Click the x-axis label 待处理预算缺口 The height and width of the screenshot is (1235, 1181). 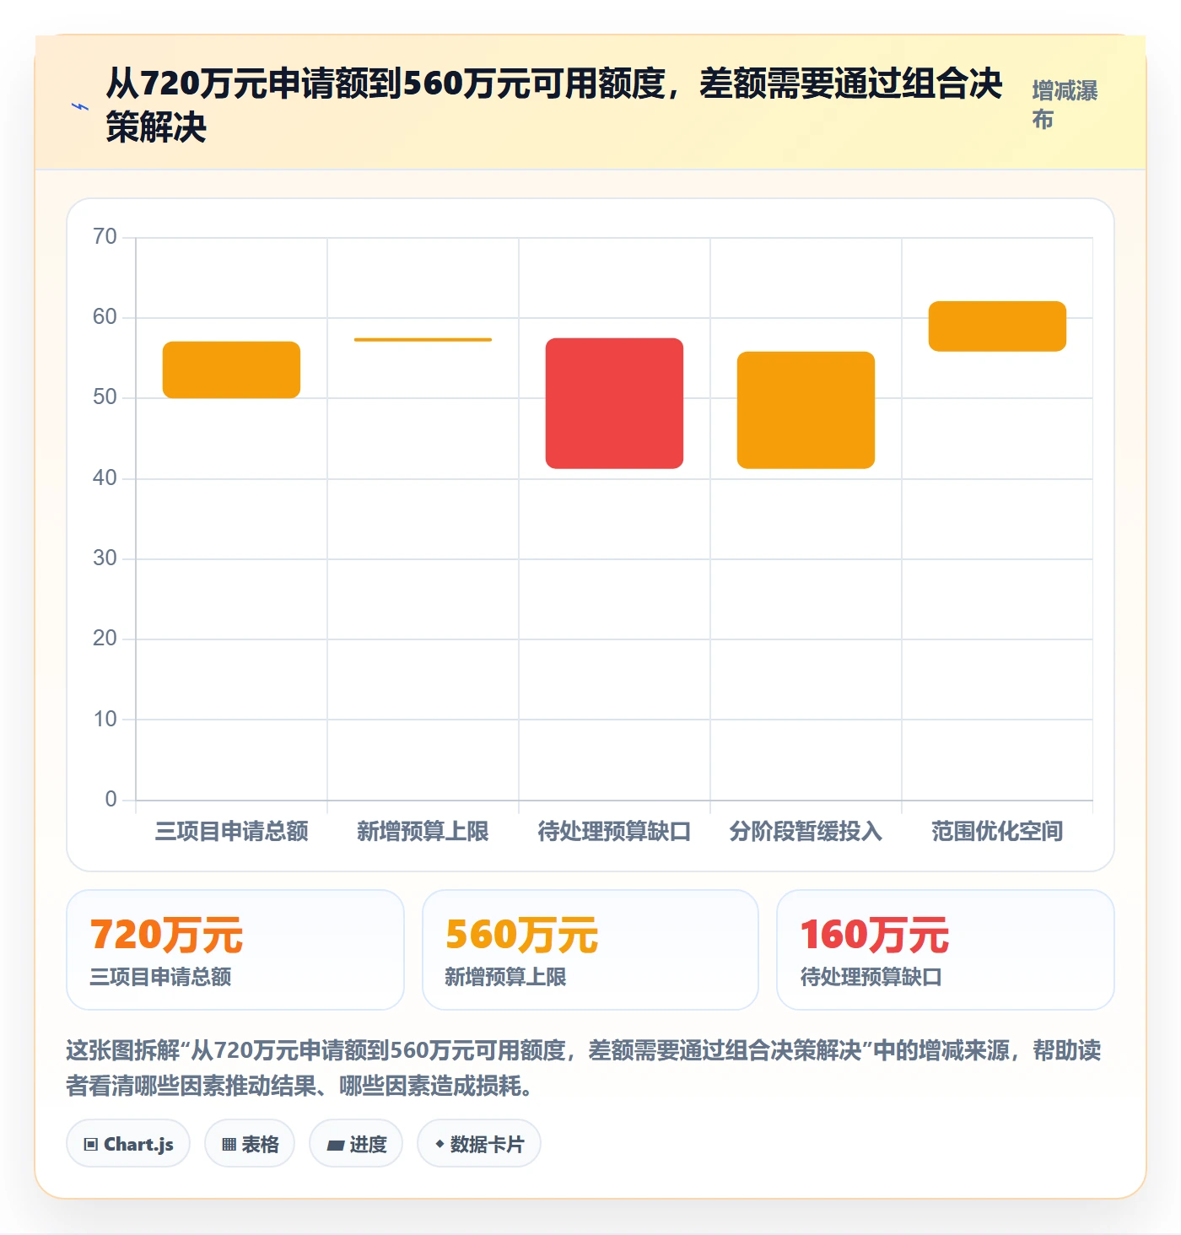point(614,832)
